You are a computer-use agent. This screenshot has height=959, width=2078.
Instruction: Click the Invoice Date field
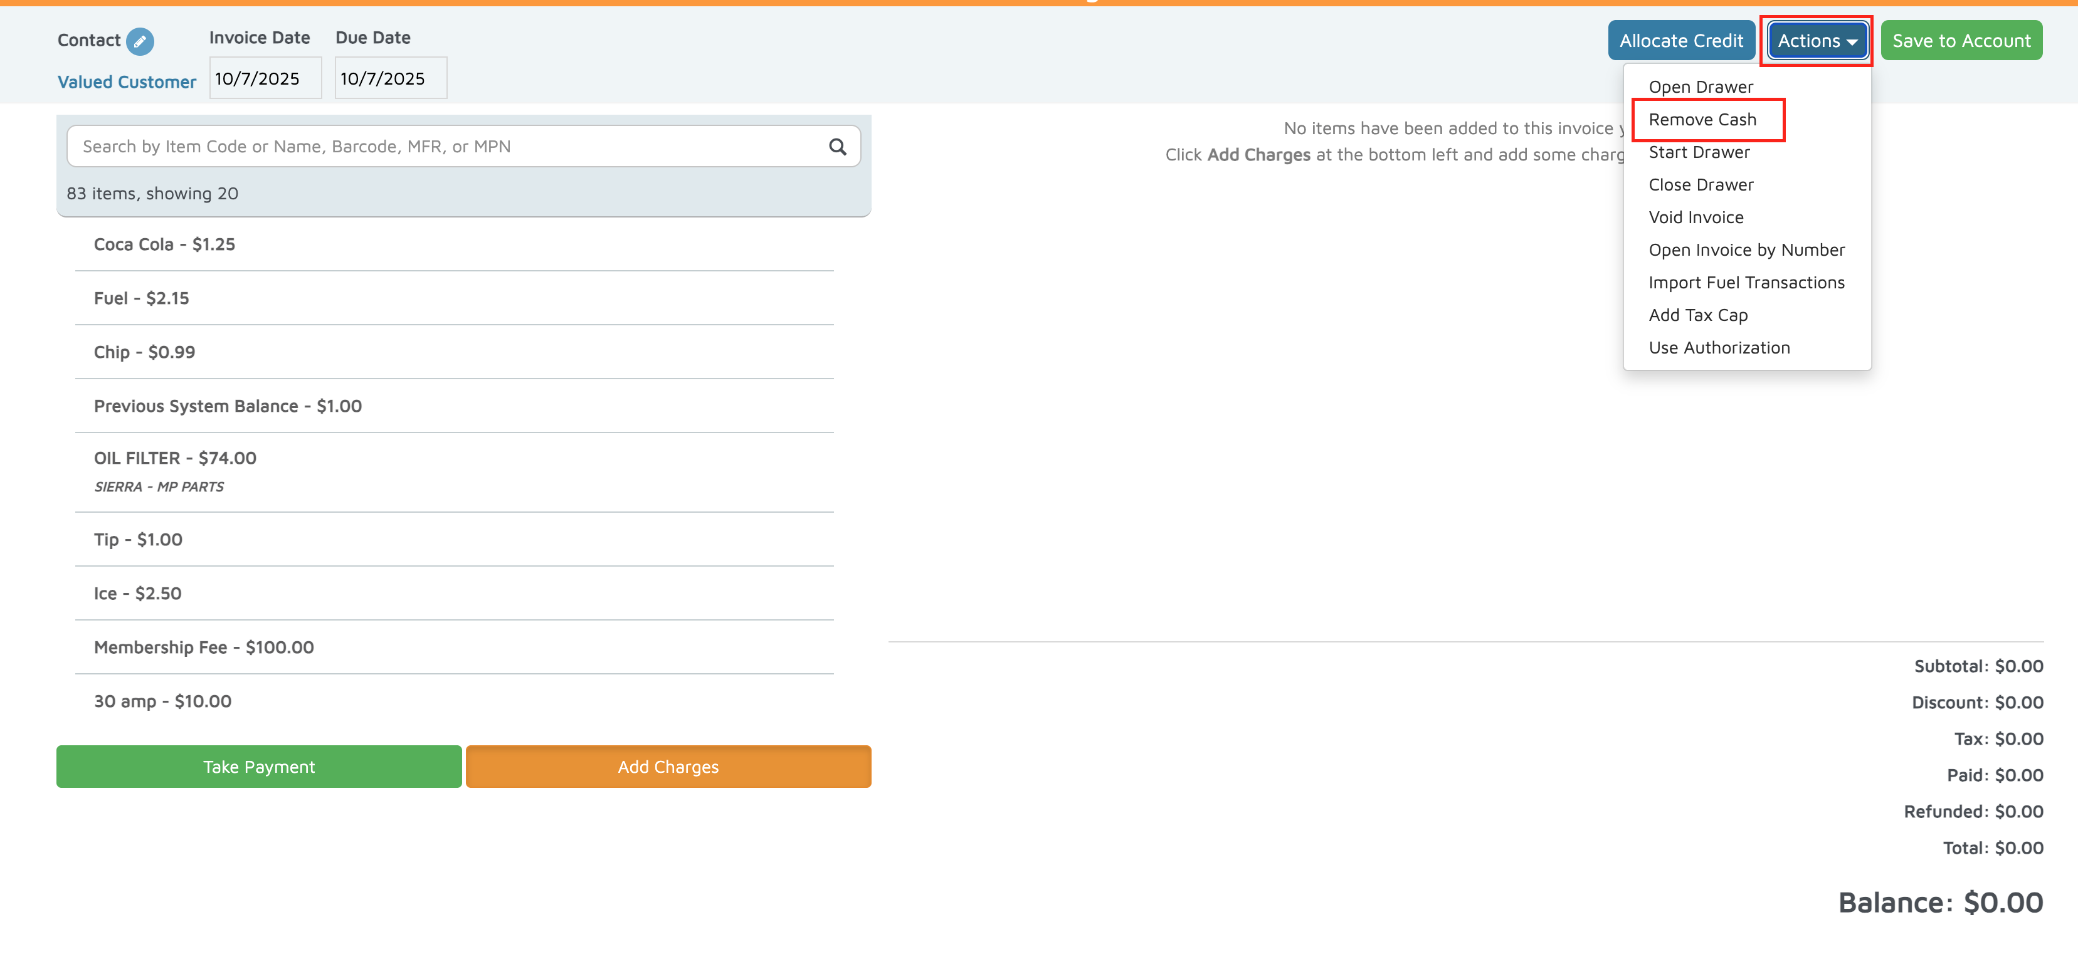(265, 78)
